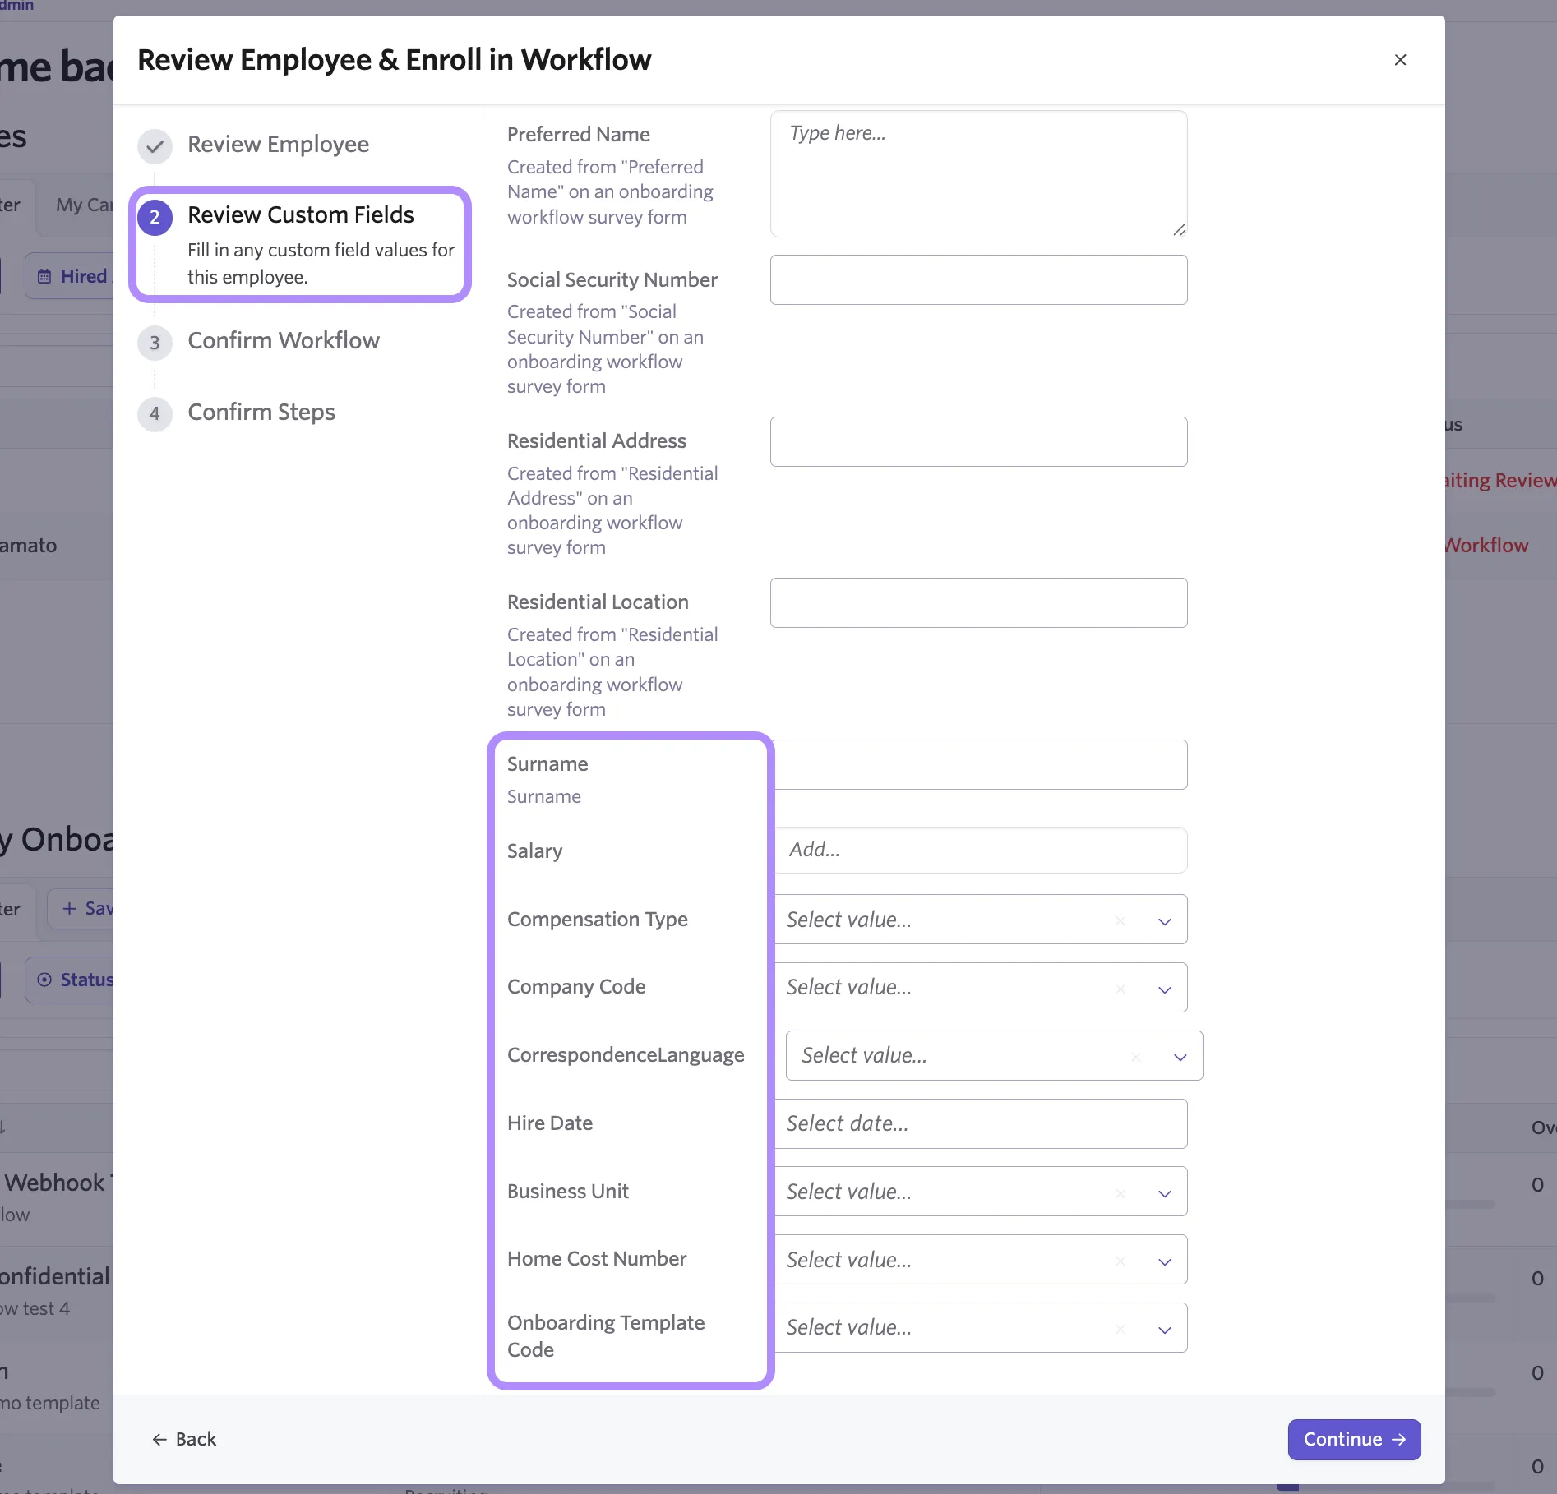This screenshot has width=1557, height=1494.
Task: Focus the Residential Location input
Action: point(978,602)
